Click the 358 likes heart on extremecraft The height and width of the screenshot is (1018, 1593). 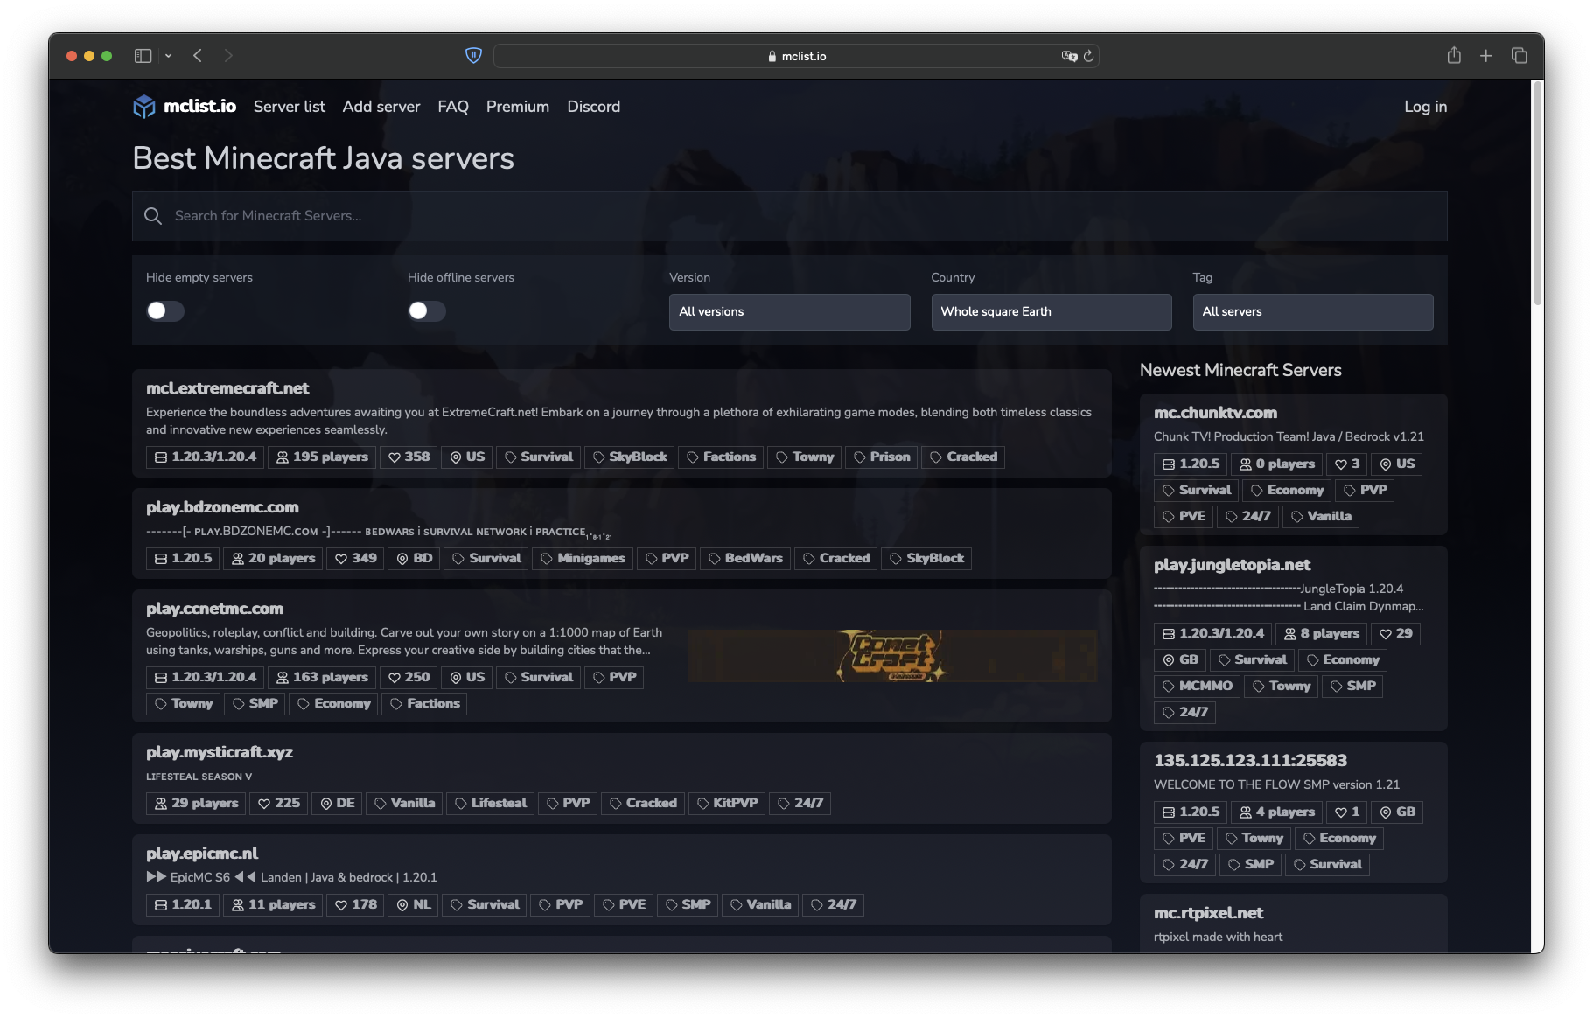click(x=409, y=457)
